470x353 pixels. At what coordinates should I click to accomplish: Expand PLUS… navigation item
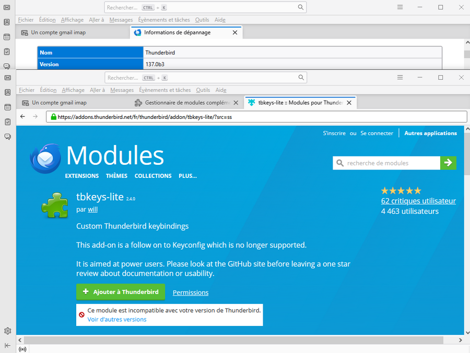tap(187, 176)
